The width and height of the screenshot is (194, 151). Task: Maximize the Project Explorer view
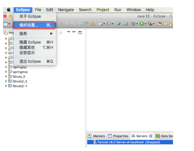click(80, 32)
